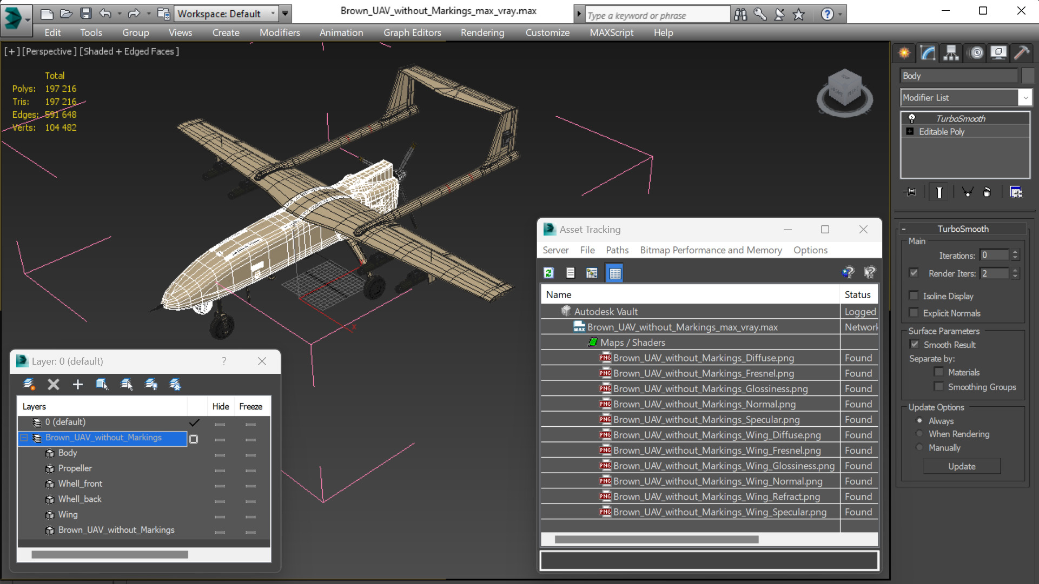Screen dimensions: 1039x584
Task: Click Make Unique modifier icon
Action: point(968,192)
